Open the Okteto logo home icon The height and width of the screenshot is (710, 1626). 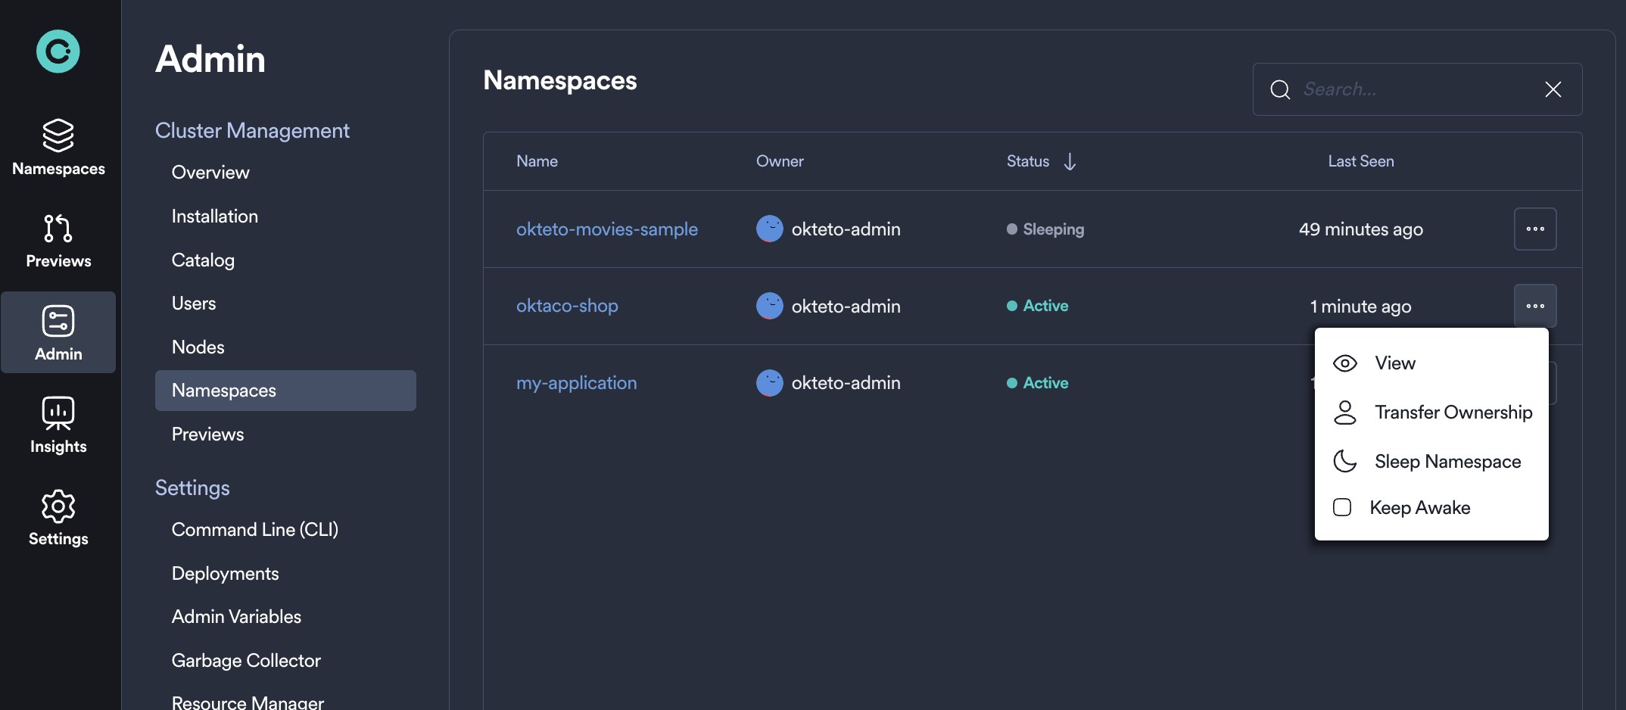(58, 51)
